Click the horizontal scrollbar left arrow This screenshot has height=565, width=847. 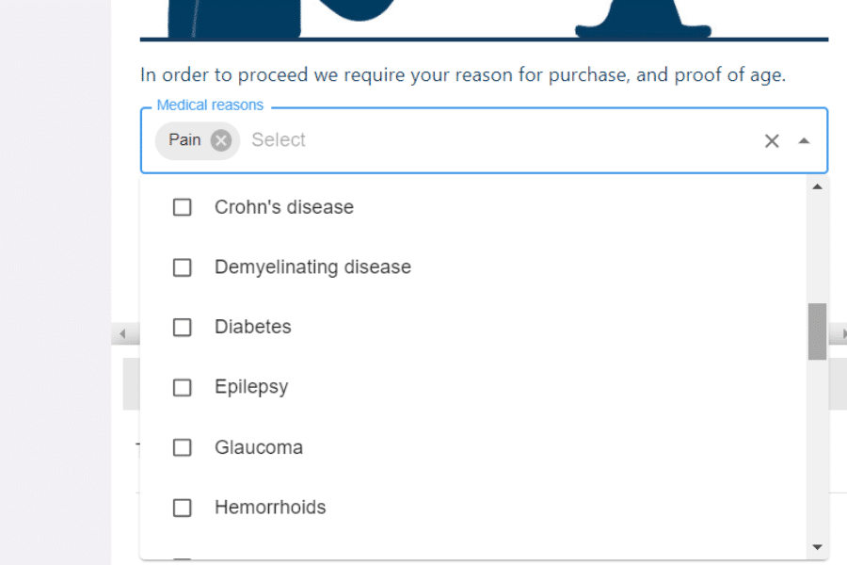click(122, 334)
